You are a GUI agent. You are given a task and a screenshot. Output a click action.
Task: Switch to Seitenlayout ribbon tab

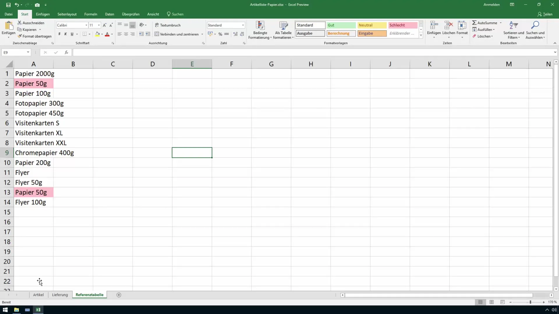tap(67, 14)
